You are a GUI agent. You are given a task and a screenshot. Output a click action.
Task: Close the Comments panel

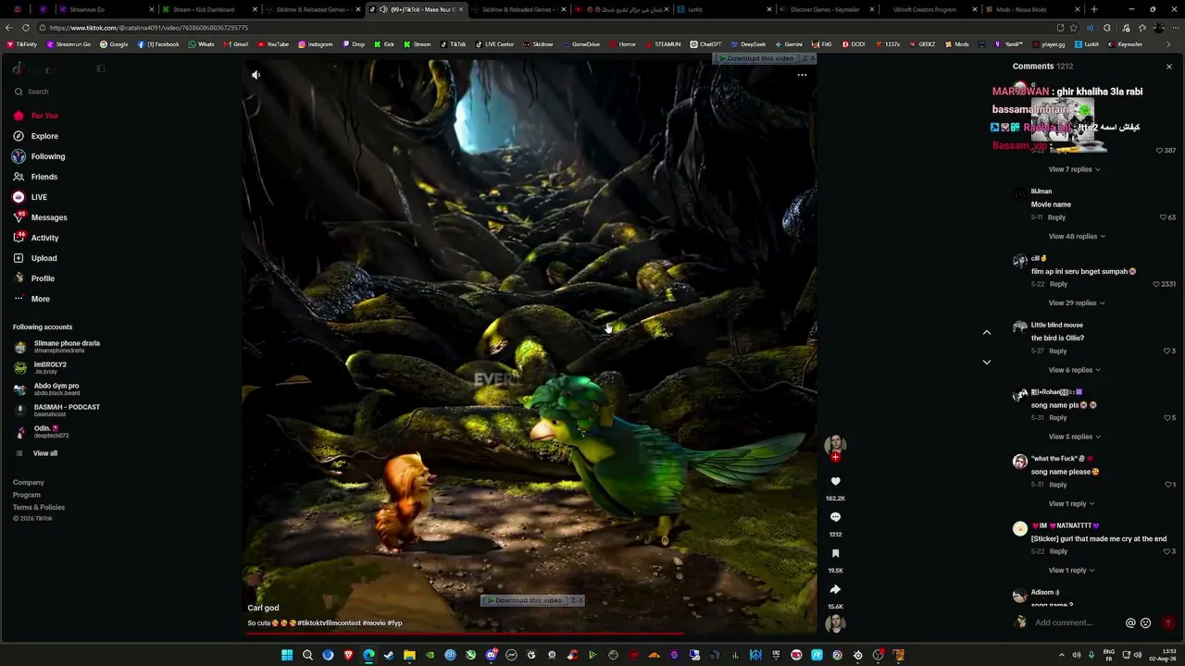(x=1169, y=67)
